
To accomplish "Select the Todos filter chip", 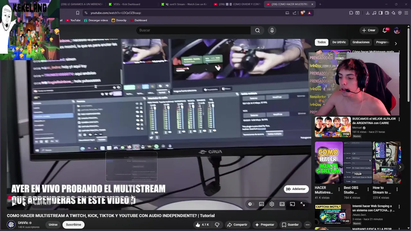I will (321, 42).
